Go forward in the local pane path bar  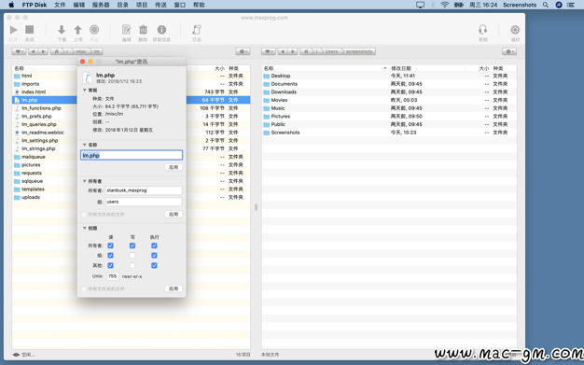click(293, 51)
